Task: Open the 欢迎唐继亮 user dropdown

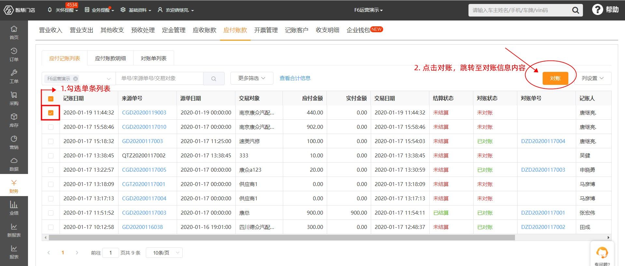Action: pyautogui.click(x=176, y=10)
